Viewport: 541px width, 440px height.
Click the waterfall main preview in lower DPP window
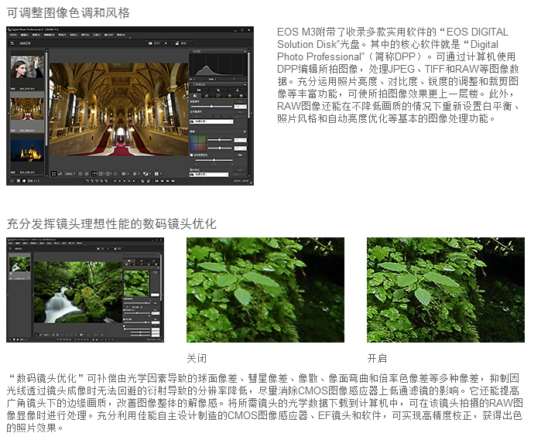(78, 292)
